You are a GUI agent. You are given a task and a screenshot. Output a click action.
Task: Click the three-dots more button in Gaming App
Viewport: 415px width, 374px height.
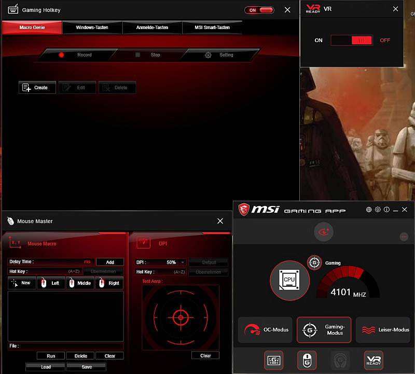pyautogui.click(x=404, y=237)
